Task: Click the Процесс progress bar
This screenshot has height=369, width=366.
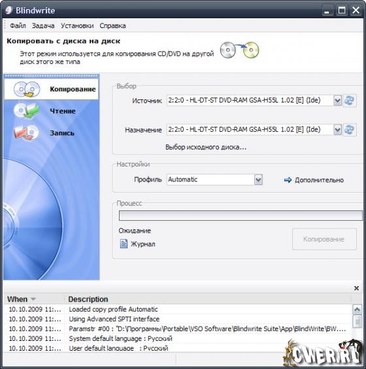Action: 241,216
